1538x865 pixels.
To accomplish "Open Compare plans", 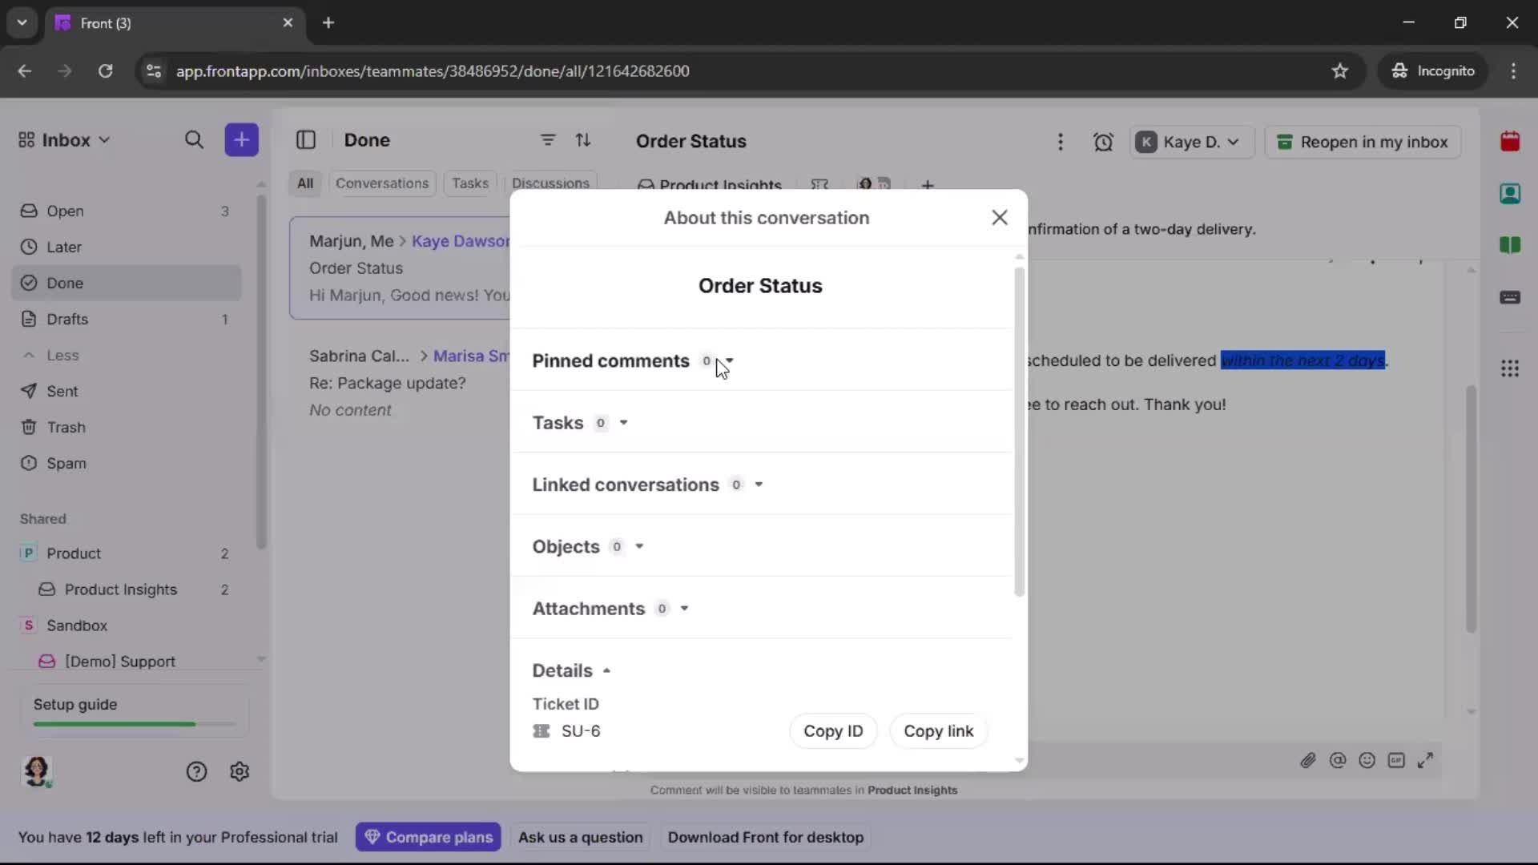I will point(429,837).
